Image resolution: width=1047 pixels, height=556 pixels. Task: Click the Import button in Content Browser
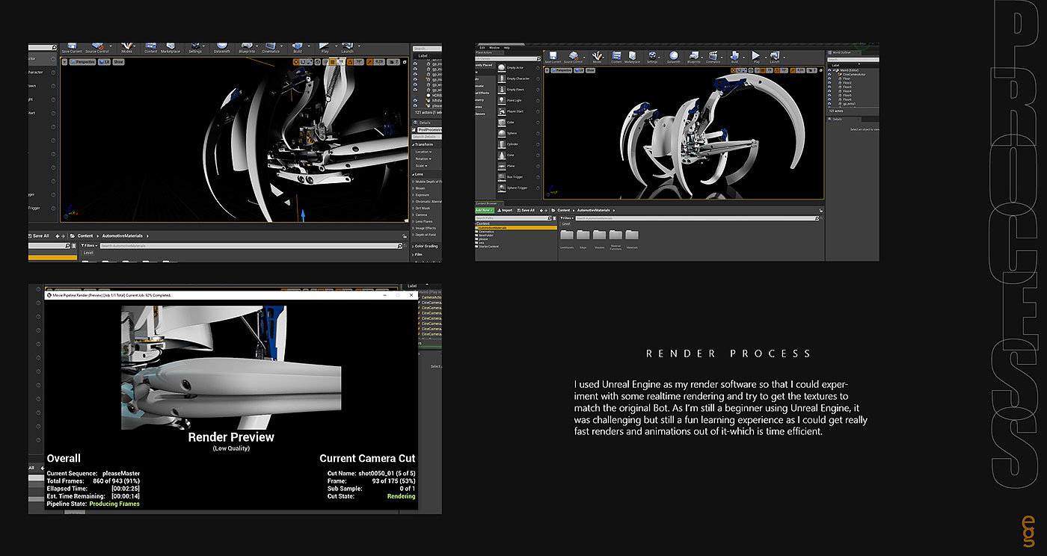tap(506, 210)
